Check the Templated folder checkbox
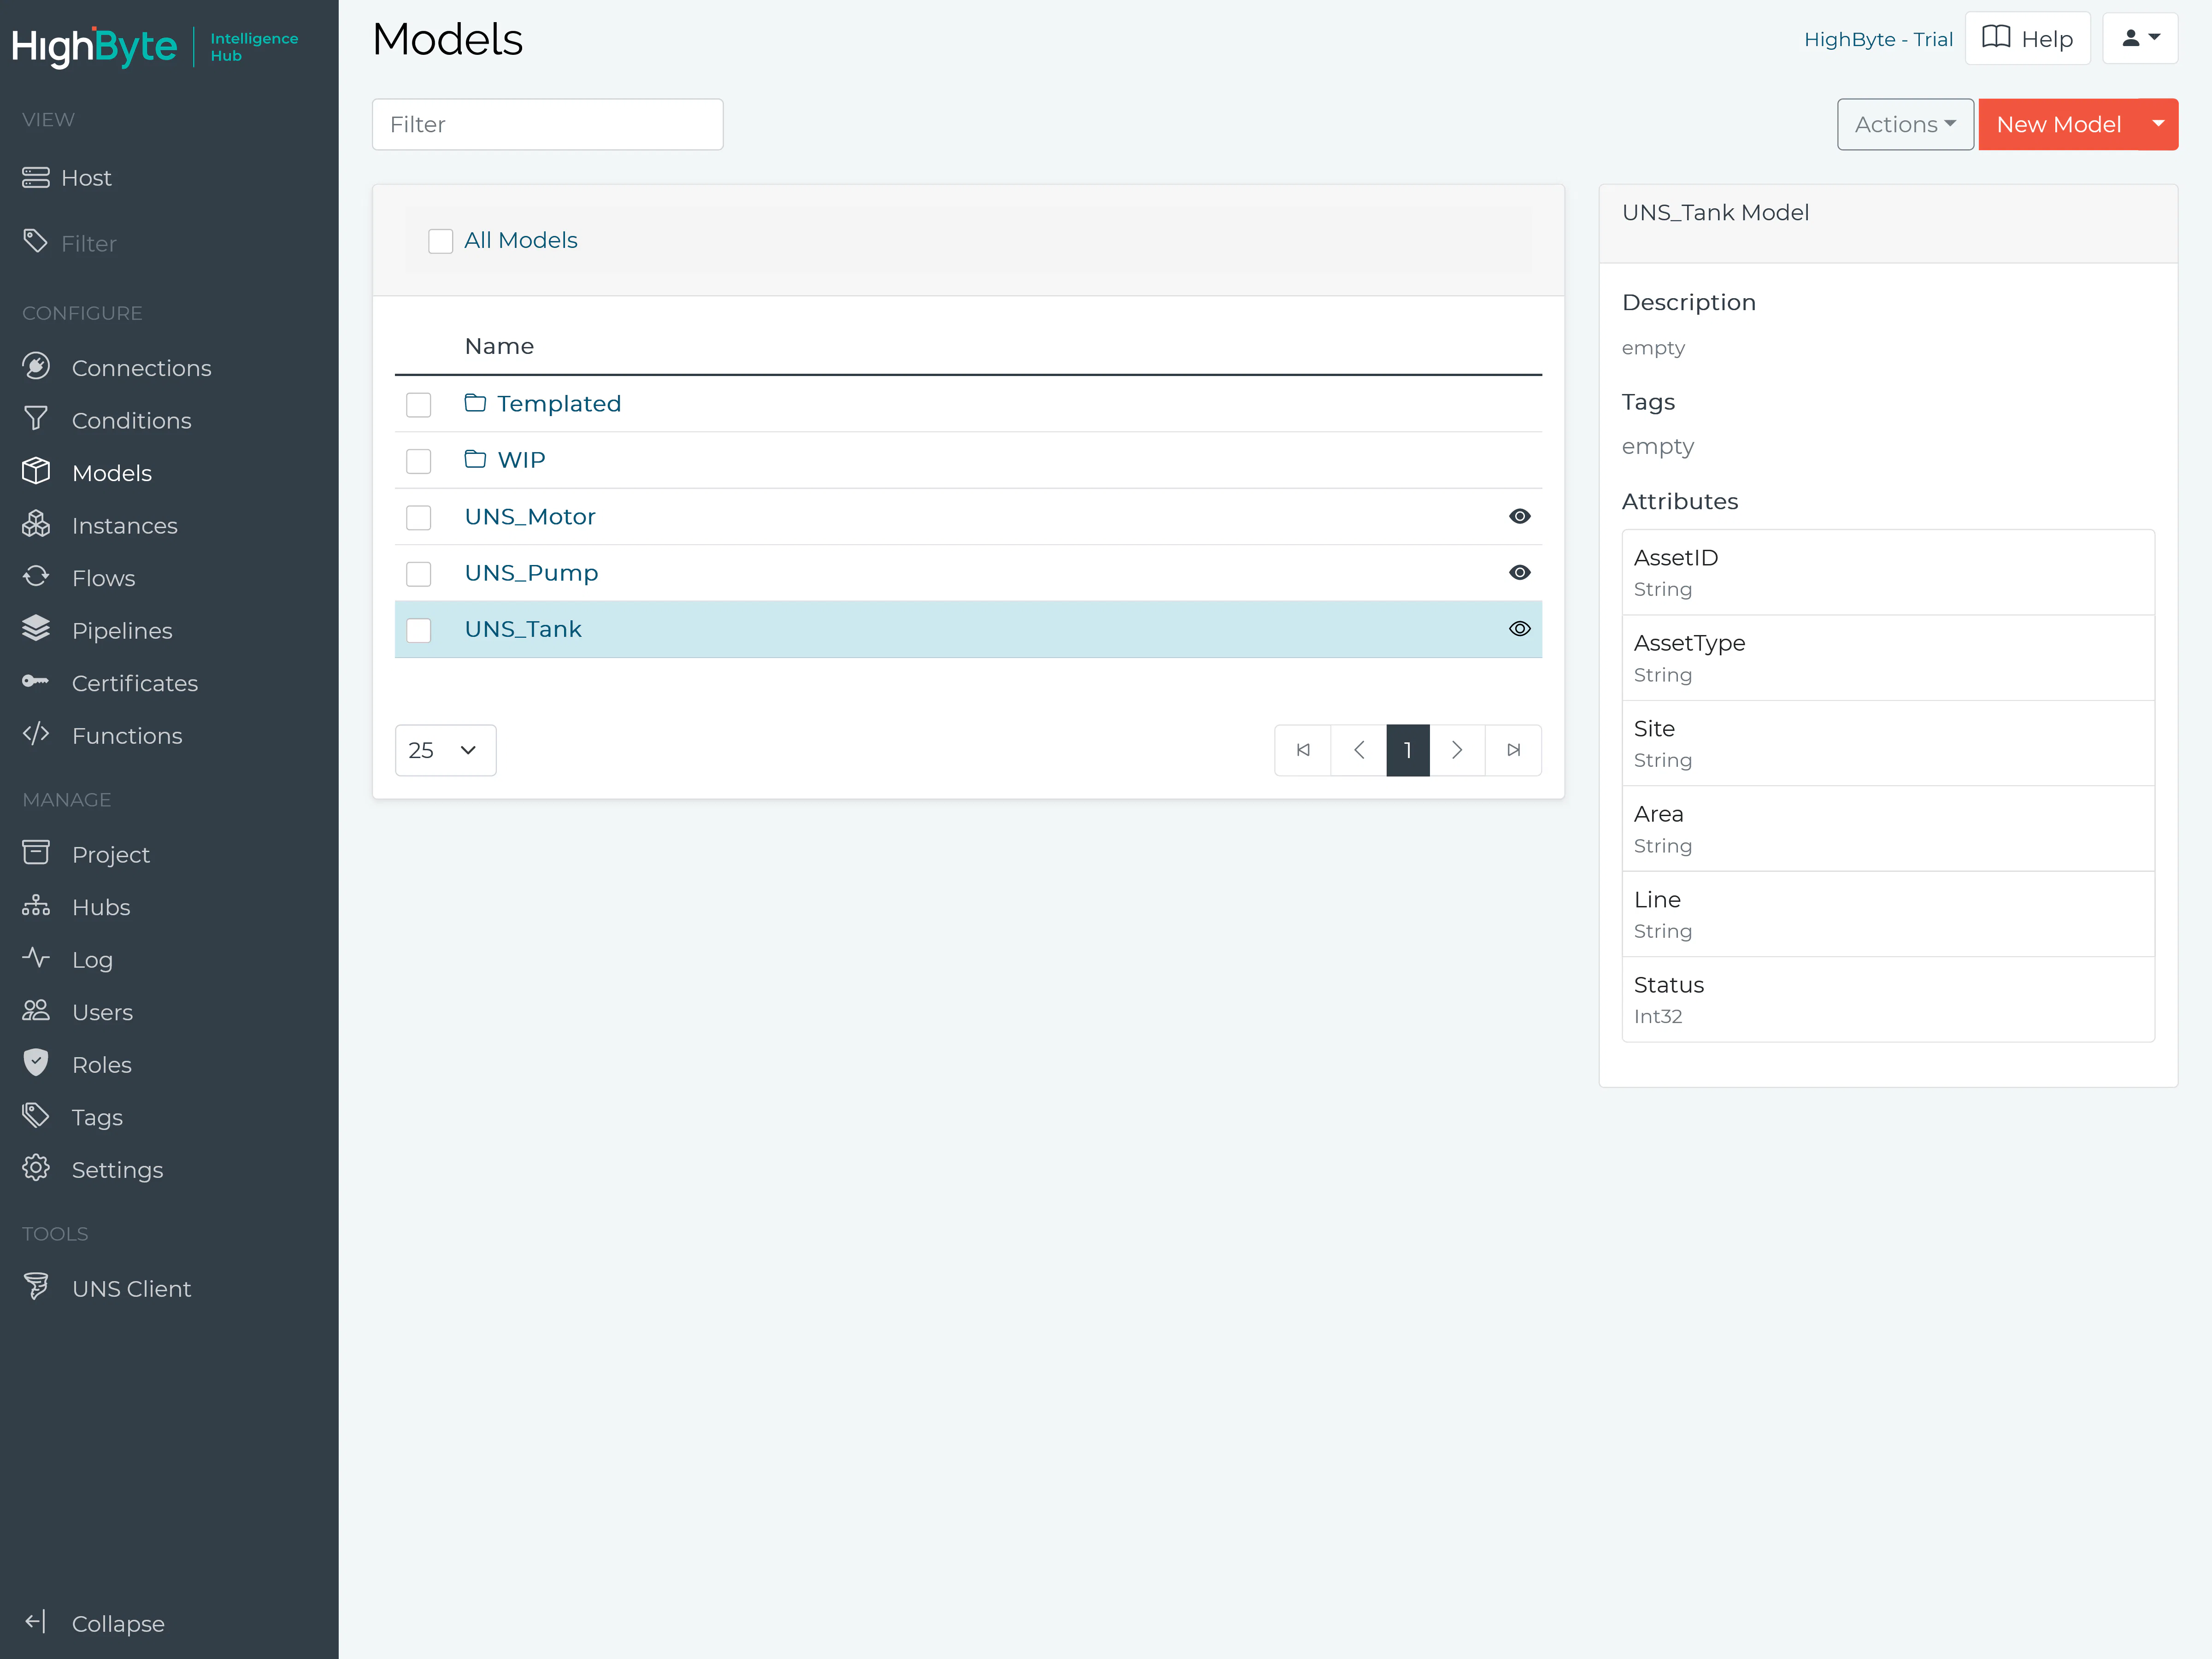The image size is (2212, 1659). point(418,405)
